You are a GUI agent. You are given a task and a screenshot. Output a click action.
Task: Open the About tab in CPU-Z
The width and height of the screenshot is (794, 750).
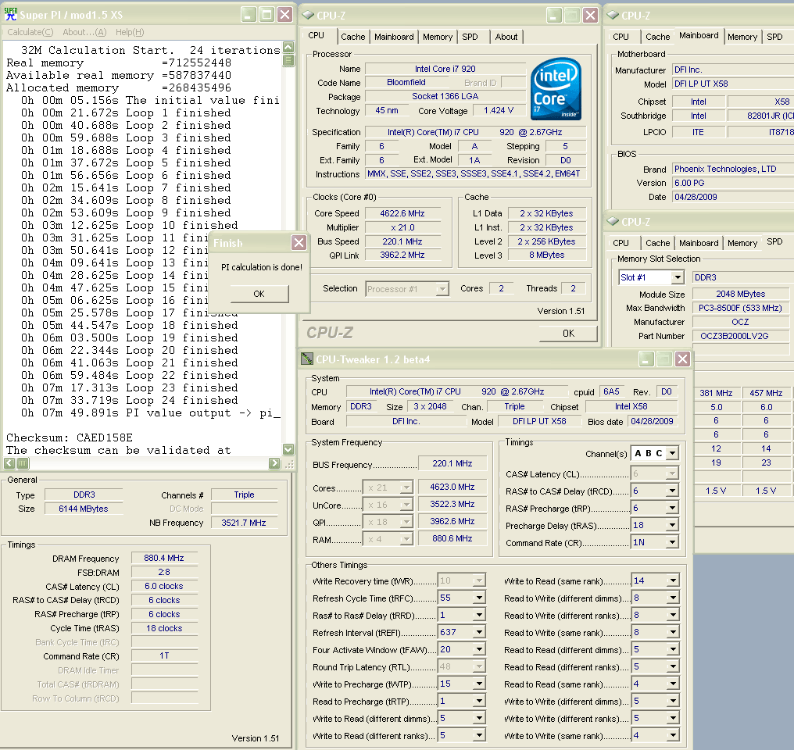506,37
